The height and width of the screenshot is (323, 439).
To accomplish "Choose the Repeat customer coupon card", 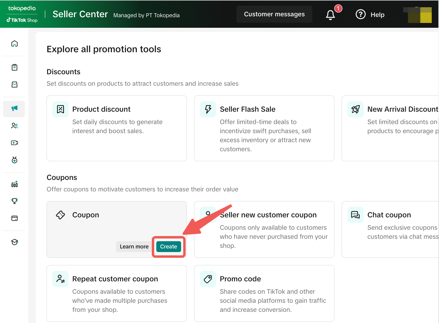I will point(116,293).
